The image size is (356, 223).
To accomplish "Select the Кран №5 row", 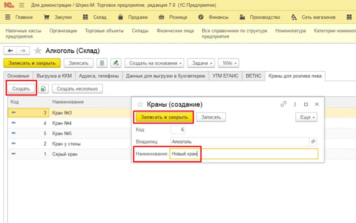I will [x=70, y=133].
